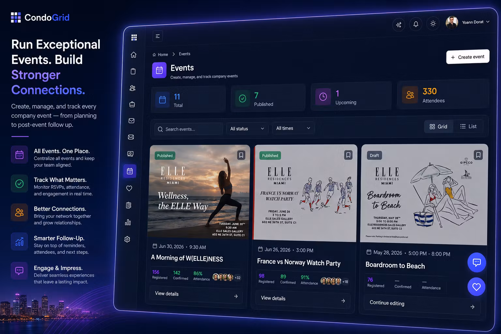501x334 pixels.
Task: Open the settings gear in sidebar
Action: pos(127,239)
